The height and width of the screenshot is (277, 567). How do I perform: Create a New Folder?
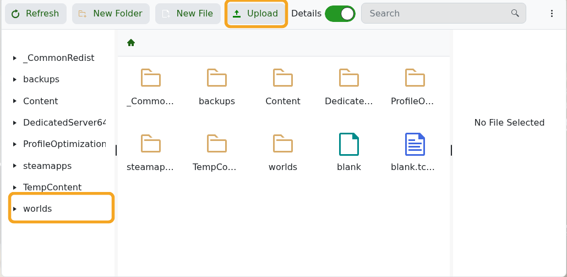click(111, 14)
